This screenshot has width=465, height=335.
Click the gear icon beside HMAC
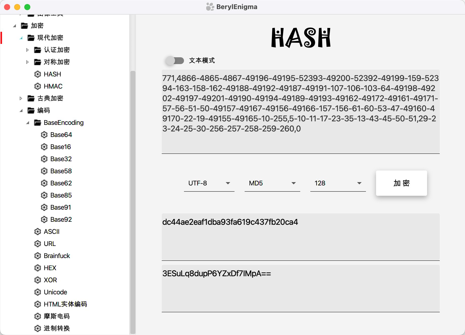click(x=38, y=86)
